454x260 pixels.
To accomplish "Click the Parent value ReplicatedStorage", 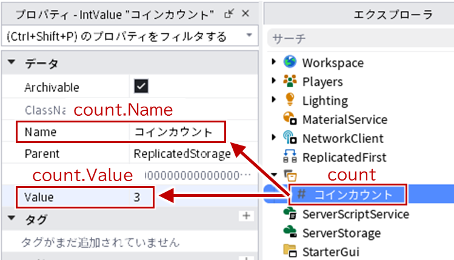I will [x=182, y=154].
